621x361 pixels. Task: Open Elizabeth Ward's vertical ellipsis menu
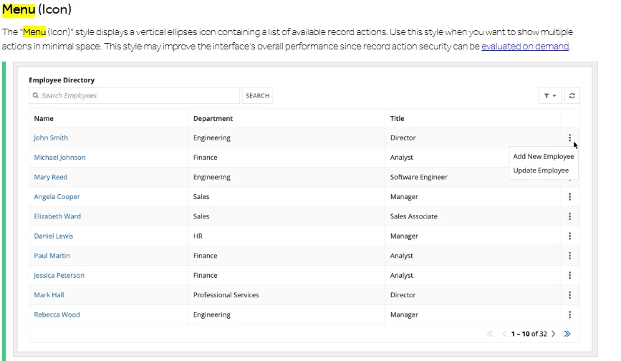coord(569,216)
